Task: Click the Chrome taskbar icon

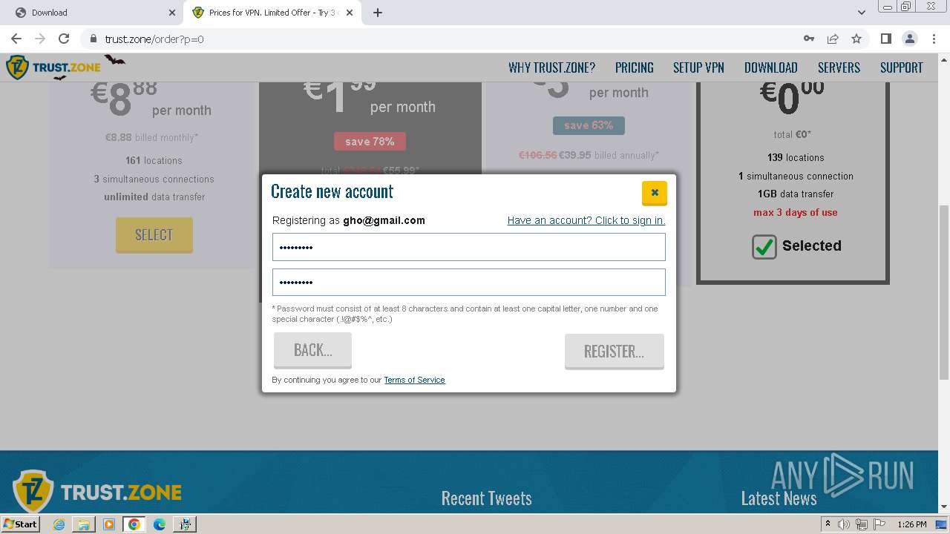Action: [x=134, y=524]
